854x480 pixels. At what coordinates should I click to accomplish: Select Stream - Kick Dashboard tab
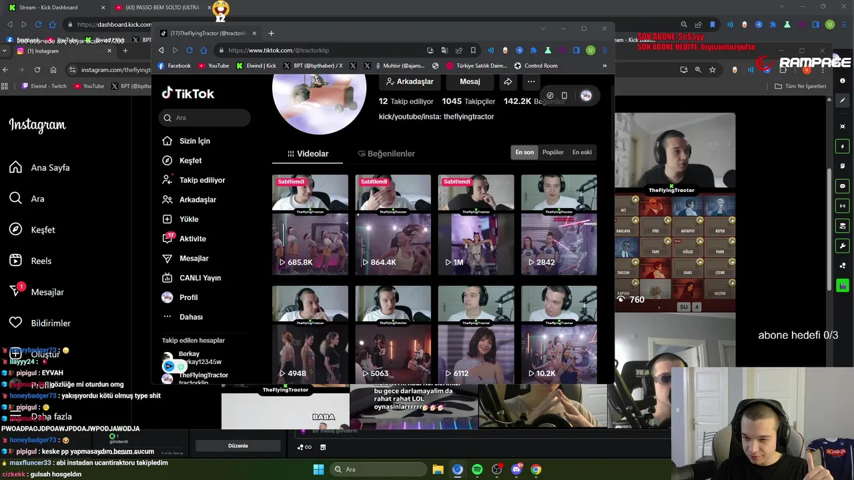(57, 7)
